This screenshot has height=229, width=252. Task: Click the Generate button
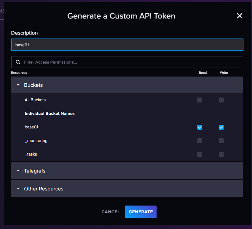[x=141, y=212]
